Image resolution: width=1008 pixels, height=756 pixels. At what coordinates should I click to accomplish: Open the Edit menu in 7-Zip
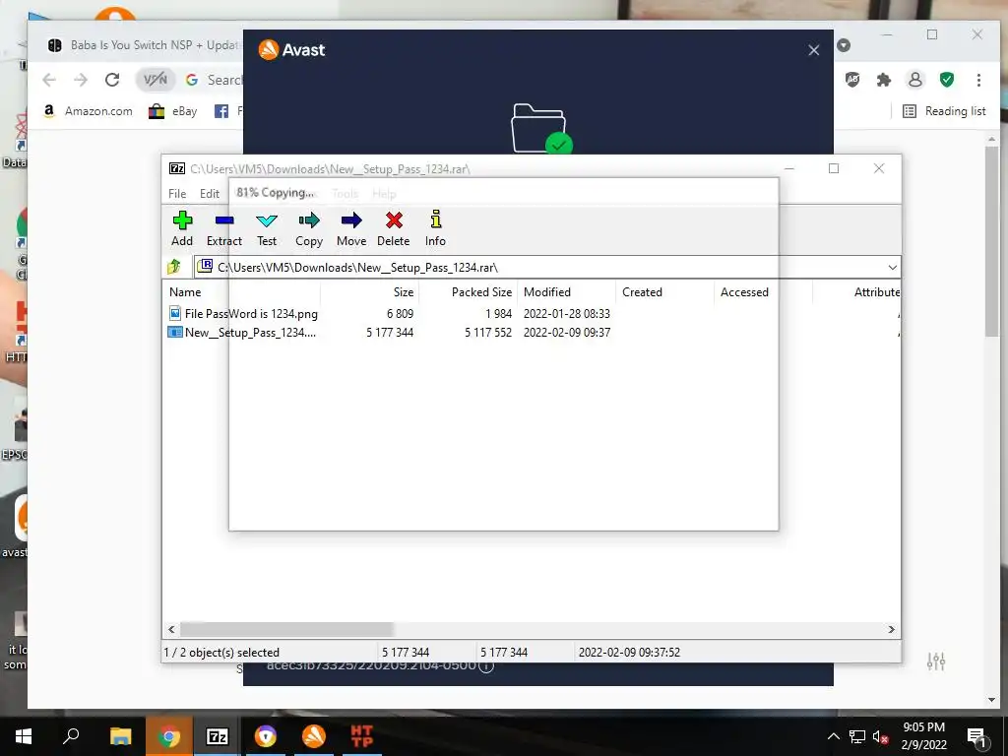click(210, 194)
